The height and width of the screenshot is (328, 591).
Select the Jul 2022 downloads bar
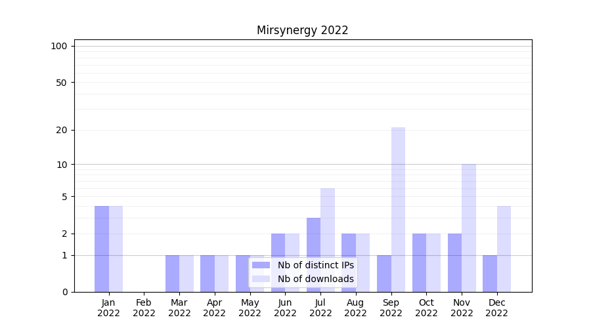(x=328, y=239)
